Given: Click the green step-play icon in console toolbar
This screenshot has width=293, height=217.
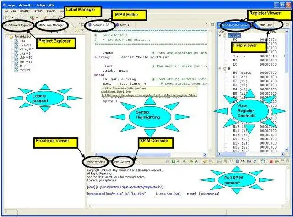Looking at the screenshot, I should pos(191,161).
